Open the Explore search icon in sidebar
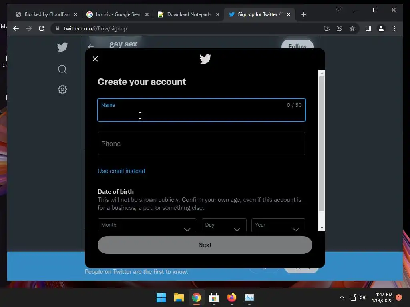 [62, 69]
